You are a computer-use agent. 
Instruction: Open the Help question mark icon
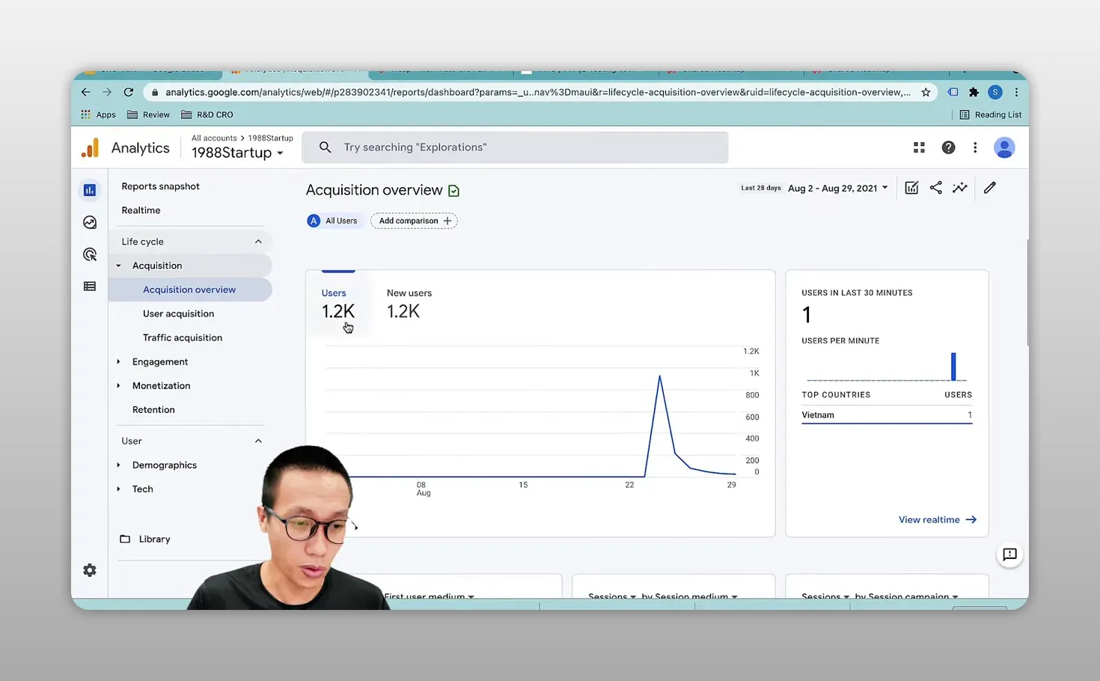pyautogui.click(x=948, y=147)
